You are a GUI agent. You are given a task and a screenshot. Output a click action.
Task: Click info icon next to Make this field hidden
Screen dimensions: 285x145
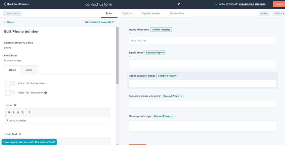[x=46, y=93]
